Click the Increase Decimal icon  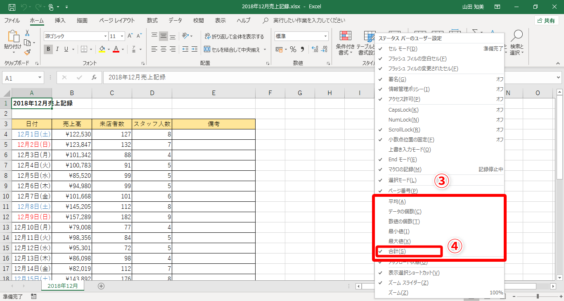314,50
